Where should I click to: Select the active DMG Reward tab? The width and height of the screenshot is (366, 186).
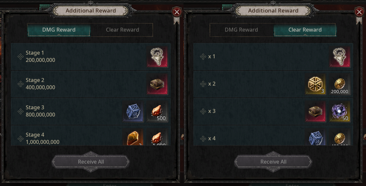[x=59, y=30]
